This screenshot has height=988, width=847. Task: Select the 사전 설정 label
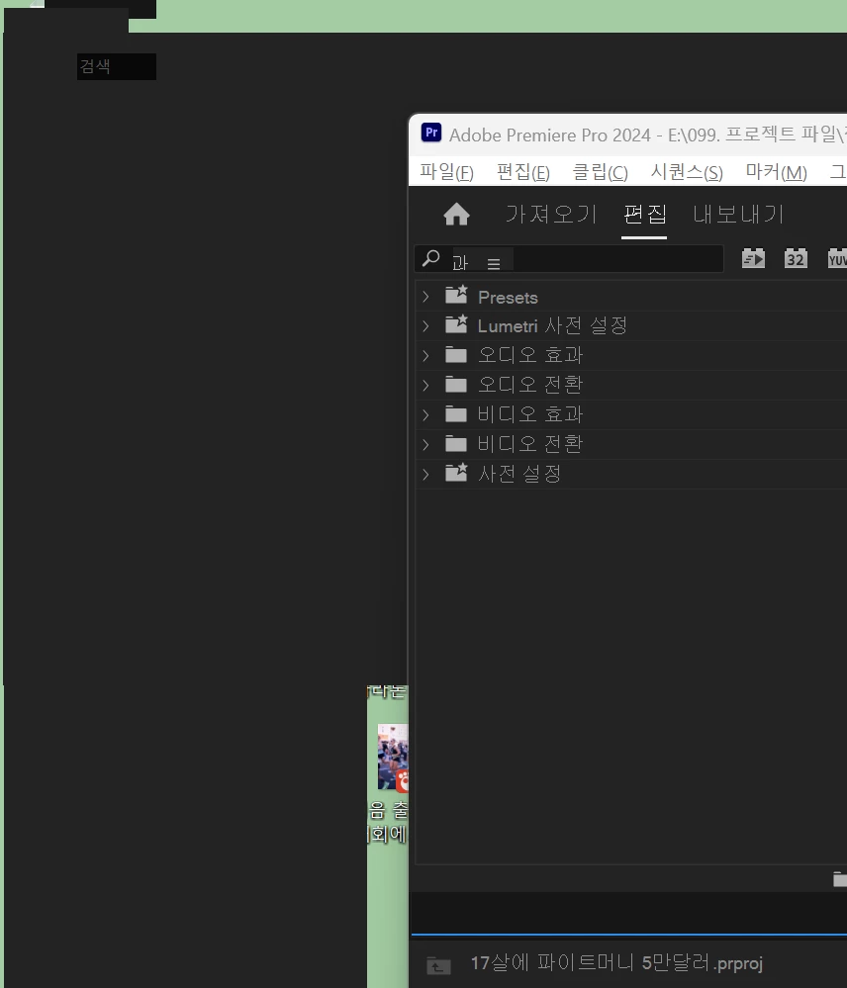coord(519,474)
